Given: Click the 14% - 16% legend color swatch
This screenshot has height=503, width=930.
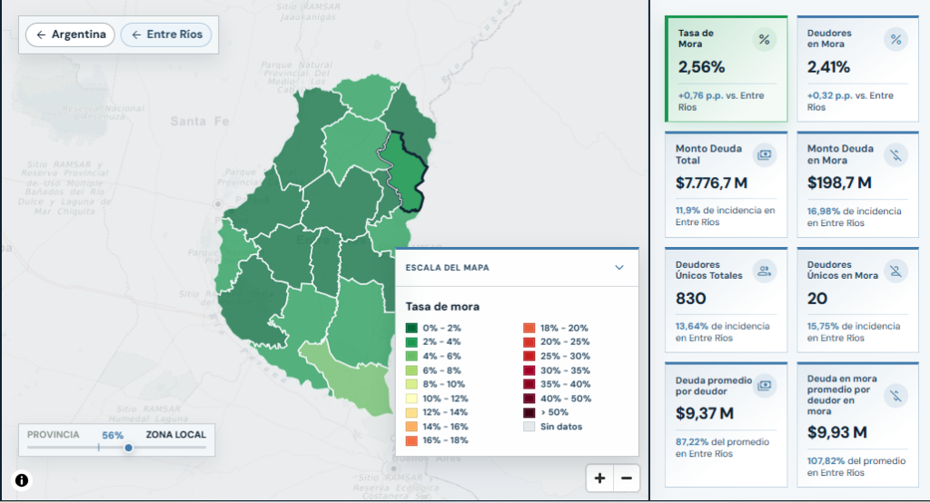Looking at the screenshot, I should (411, 427).
